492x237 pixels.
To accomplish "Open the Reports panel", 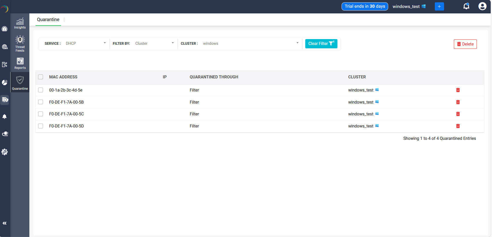I will coord(20,63).
